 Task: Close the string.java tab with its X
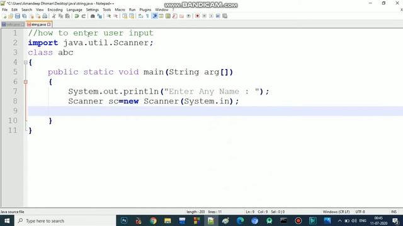[49, 24]
